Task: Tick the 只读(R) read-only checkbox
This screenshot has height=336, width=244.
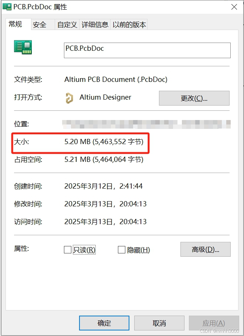Action: [68, 250]
